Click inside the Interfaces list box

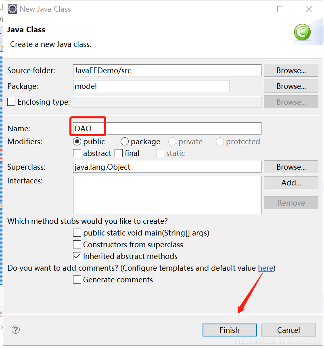167,195
